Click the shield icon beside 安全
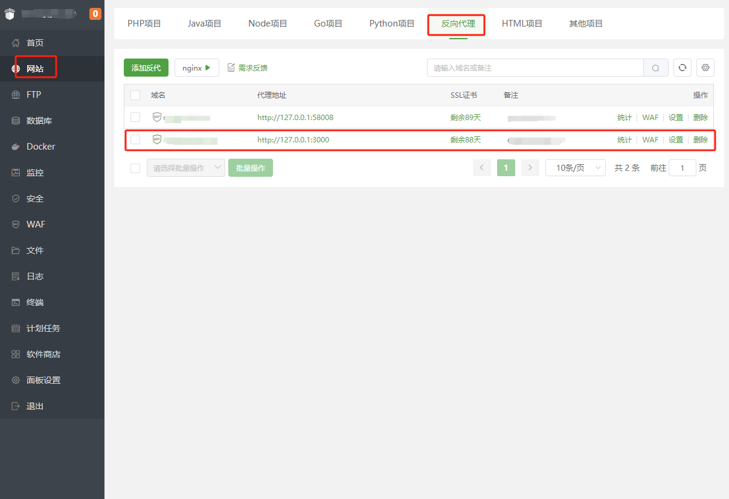729x499 pixels. 16,199
